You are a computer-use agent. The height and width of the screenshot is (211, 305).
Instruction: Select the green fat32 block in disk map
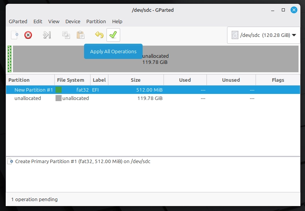(x=10, y=59)
